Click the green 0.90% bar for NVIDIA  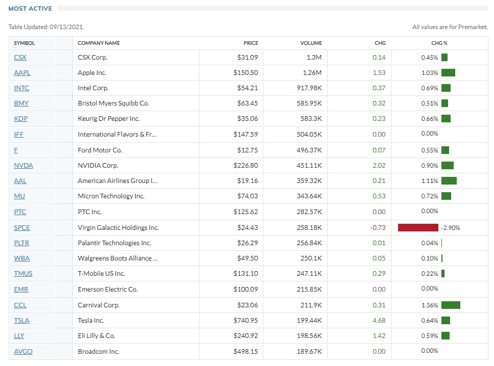pos(448,166)
